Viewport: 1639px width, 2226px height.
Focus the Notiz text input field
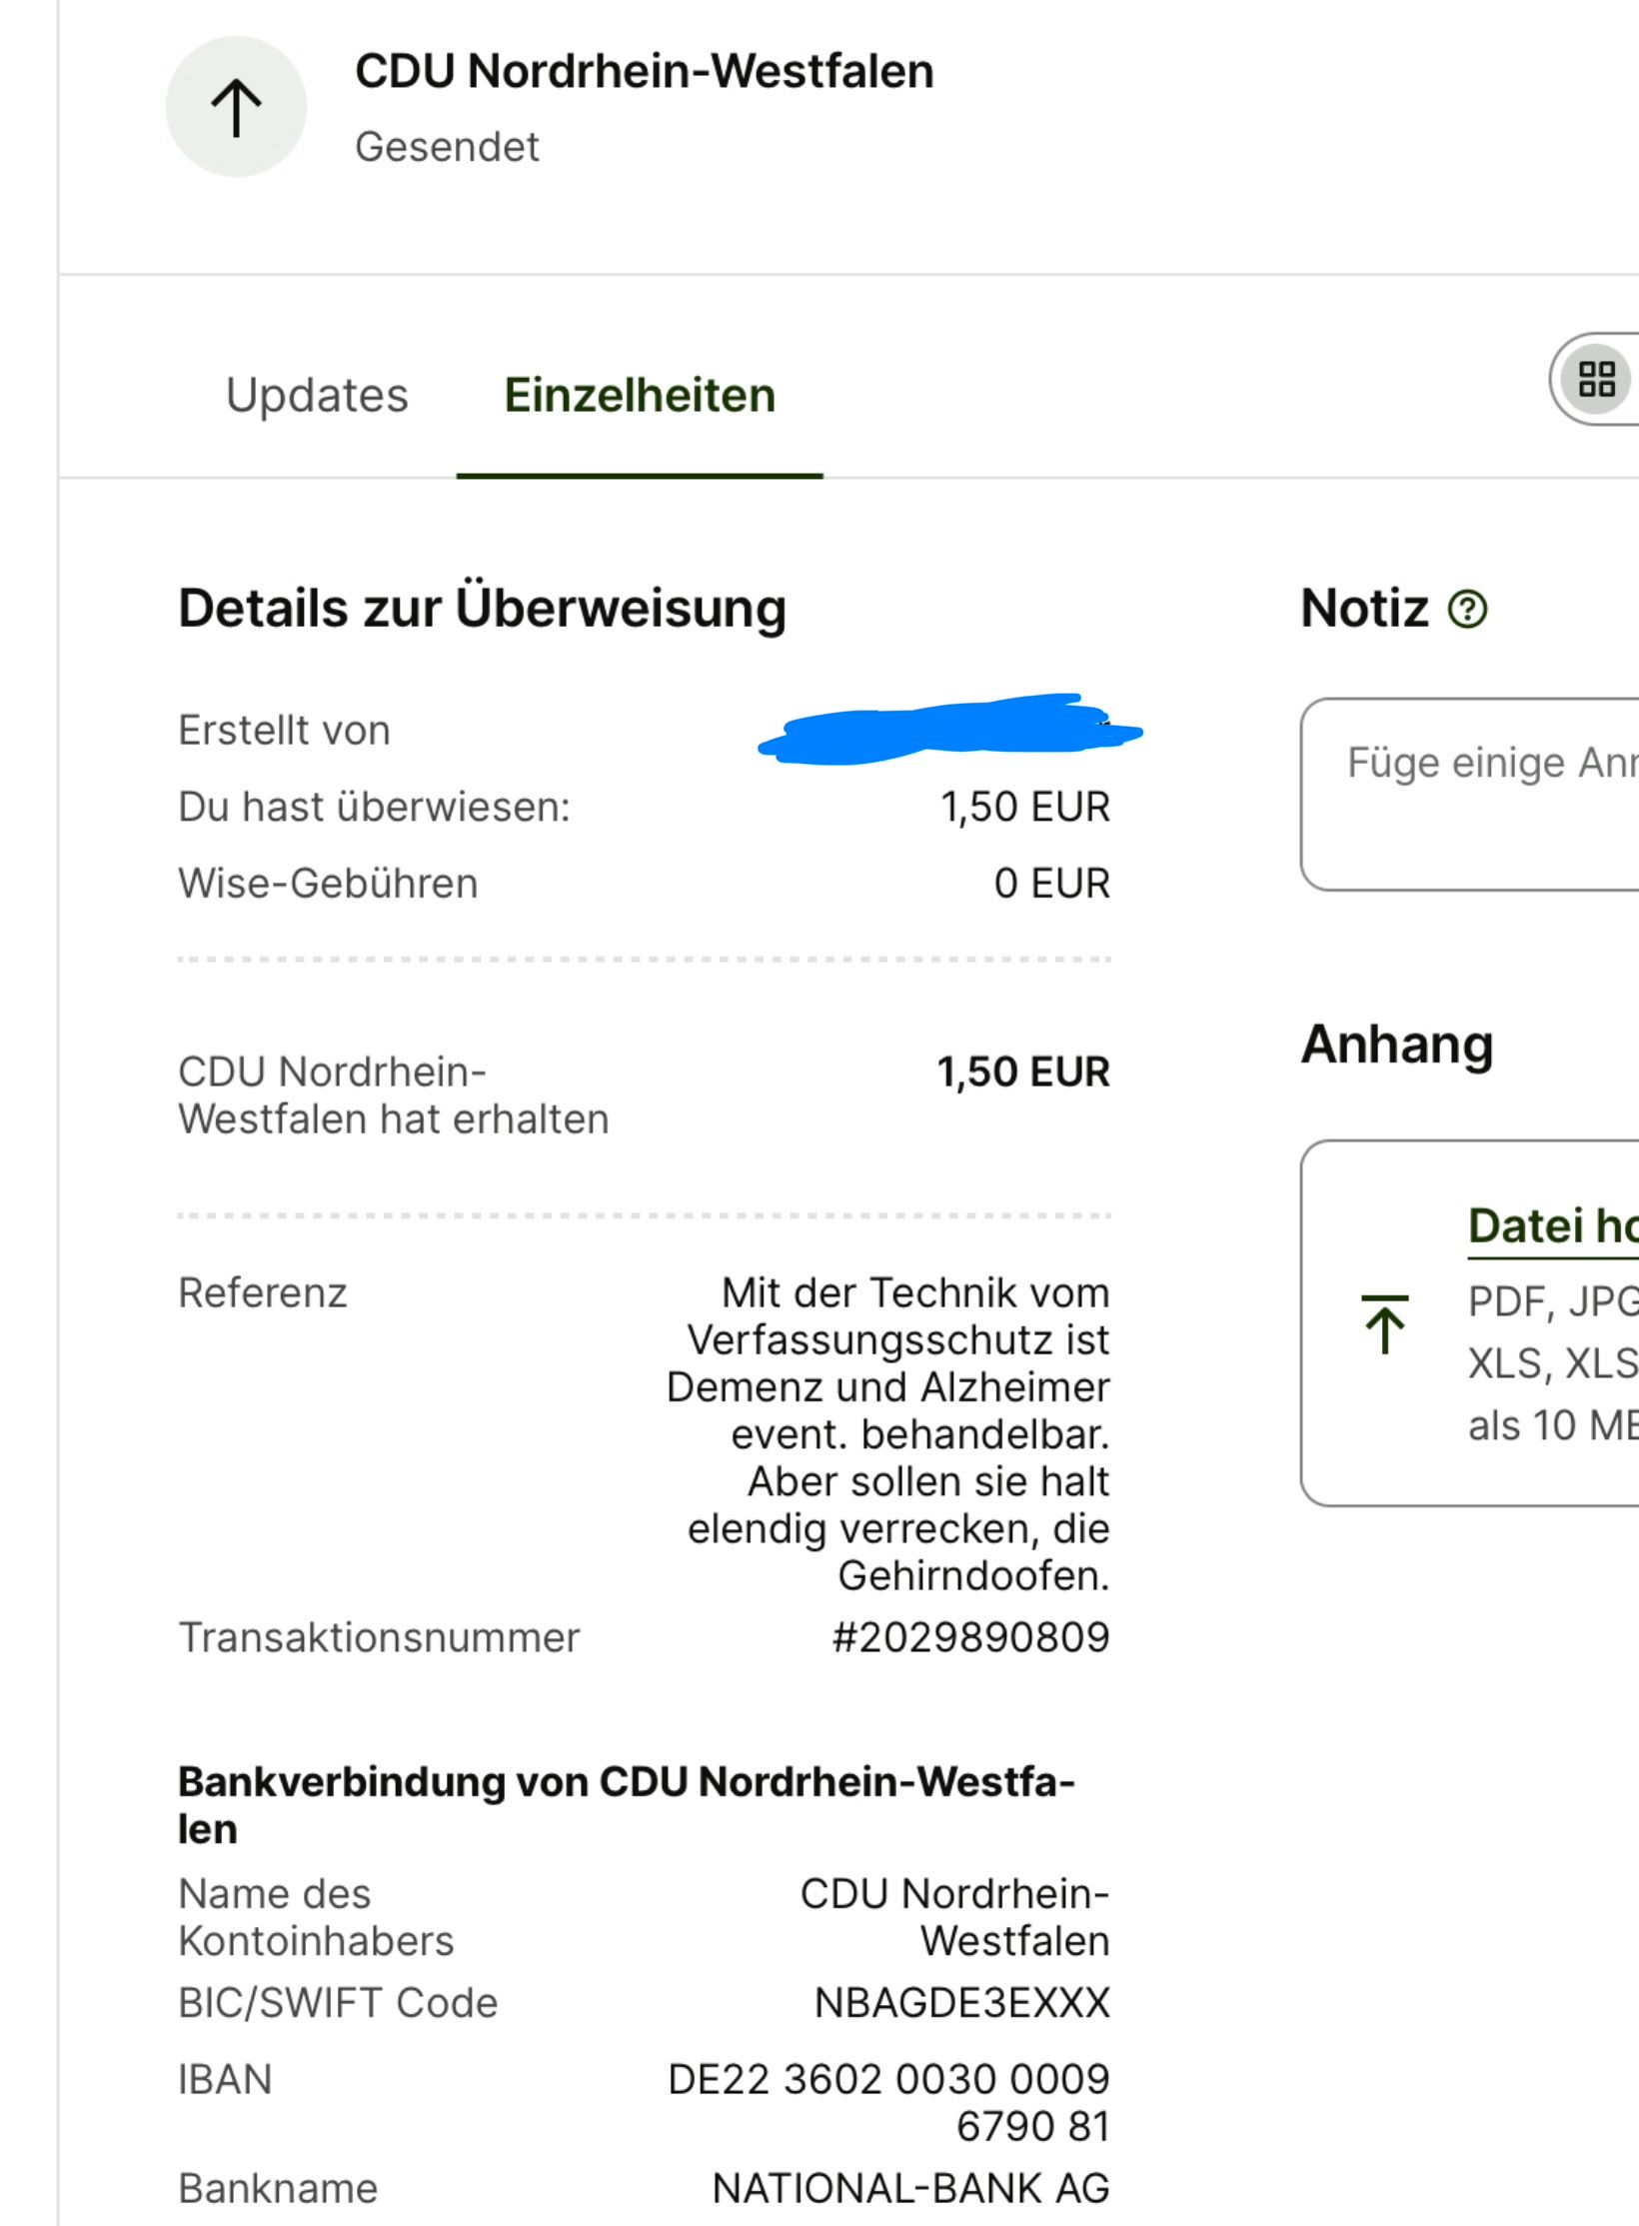click(x=1479, y=794)
